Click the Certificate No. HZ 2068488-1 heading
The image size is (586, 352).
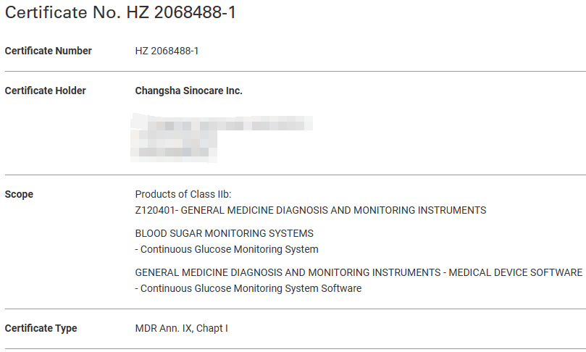120,12
